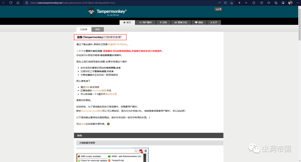Open the 'en' language dropdown
This screenshot has height=162, width=301.
pos(218,9)
